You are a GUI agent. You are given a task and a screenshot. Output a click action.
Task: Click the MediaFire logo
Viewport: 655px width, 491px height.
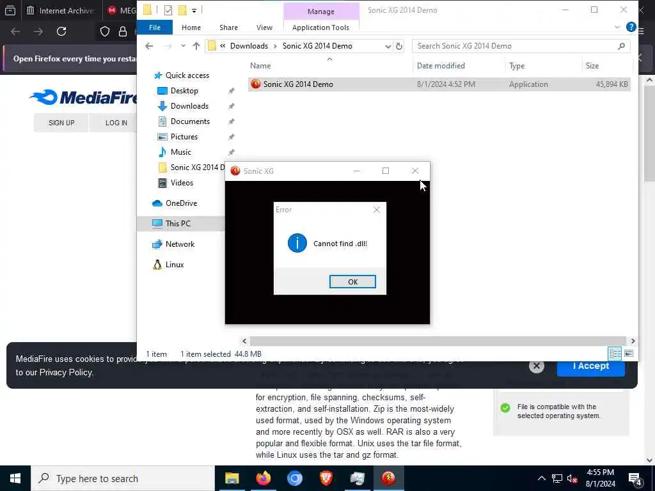pos(84,97)
